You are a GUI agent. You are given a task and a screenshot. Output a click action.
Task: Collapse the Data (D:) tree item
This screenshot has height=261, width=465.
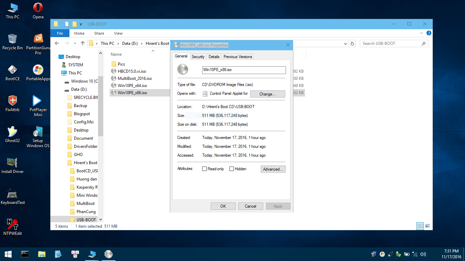(63, 89)
